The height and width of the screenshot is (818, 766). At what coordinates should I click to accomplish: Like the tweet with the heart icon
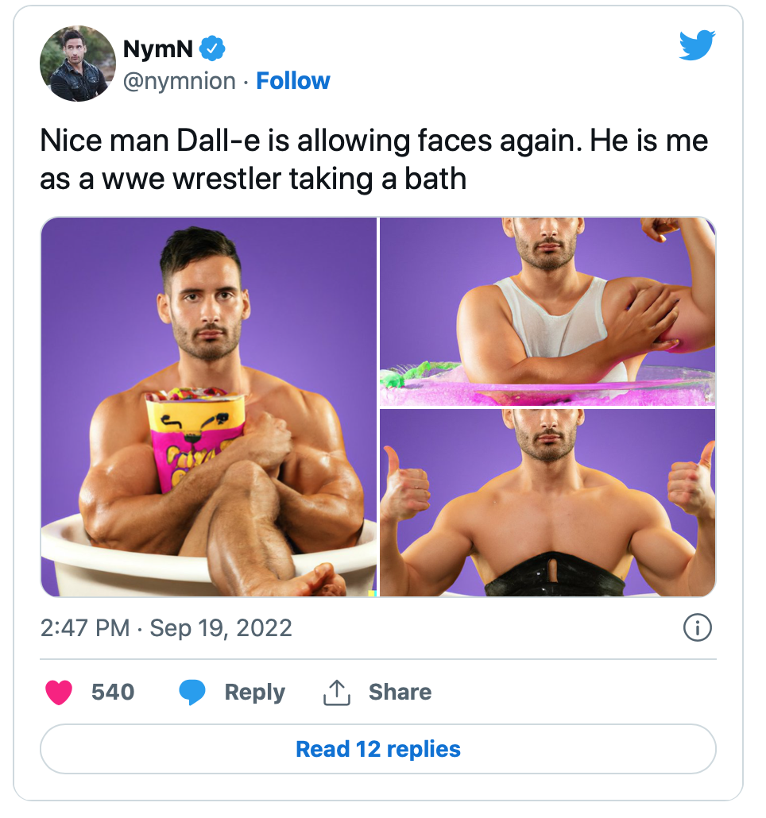pos(59,693)
